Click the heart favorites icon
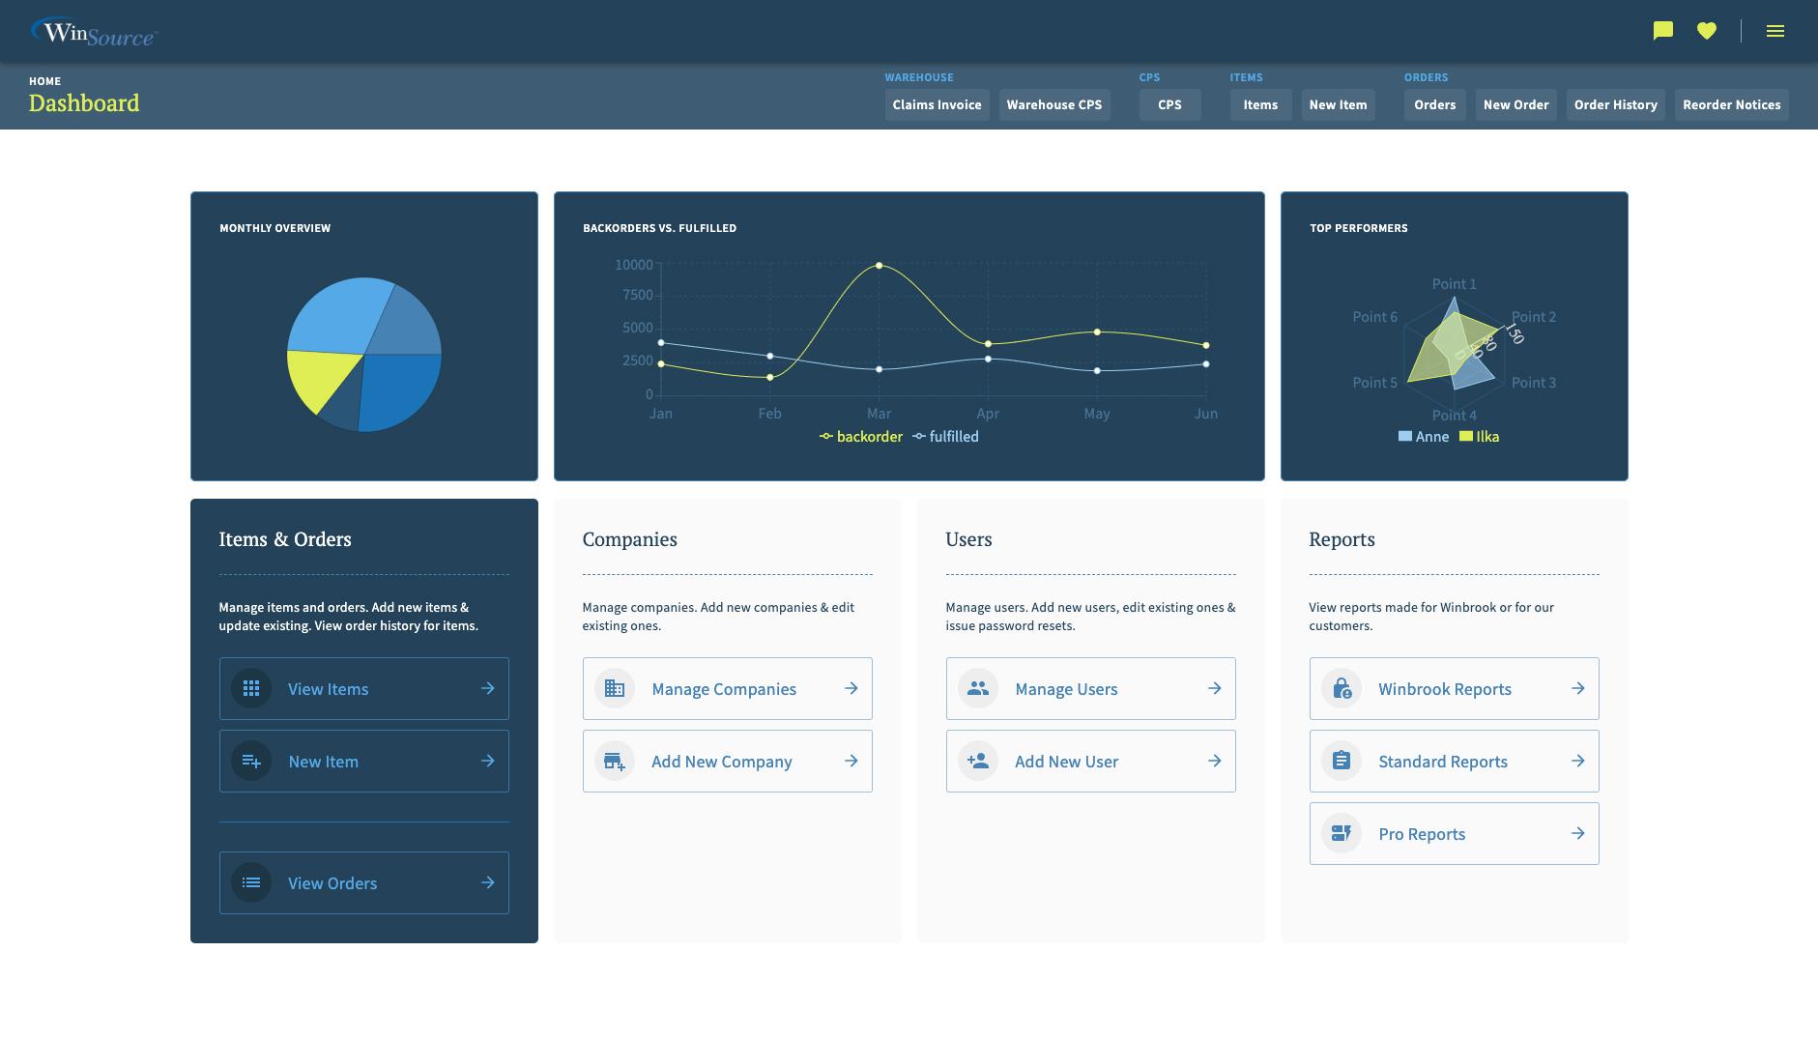The width and height of the screenshot is (1818, 1038). (1708, 30)
